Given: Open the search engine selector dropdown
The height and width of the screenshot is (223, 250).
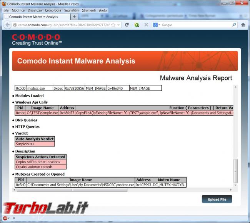Looking at the screenshot, I should (x=159, y=25).
